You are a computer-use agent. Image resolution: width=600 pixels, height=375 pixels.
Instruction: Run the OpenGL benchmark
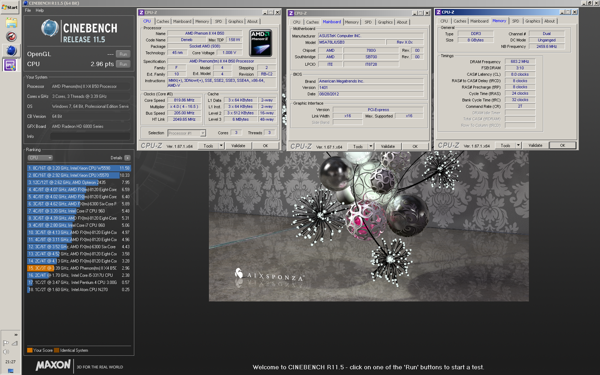(123, 54)
